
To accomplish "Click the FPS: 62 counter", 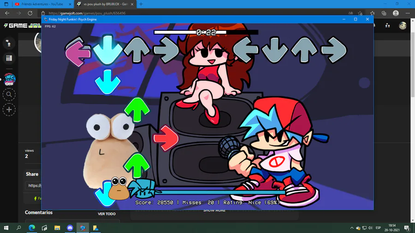I will [50, 26].
